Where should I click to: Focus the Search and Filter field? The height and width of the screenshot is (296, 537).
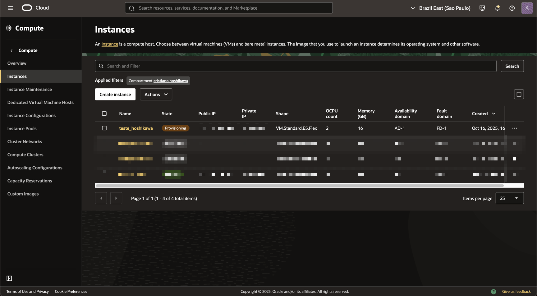pos(295,66)
